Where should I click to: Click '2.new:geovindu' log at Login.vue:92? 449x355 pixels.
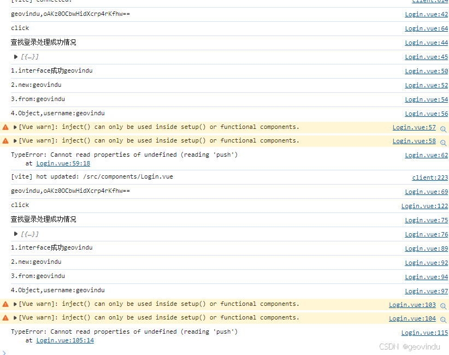[x=36, y=262]
